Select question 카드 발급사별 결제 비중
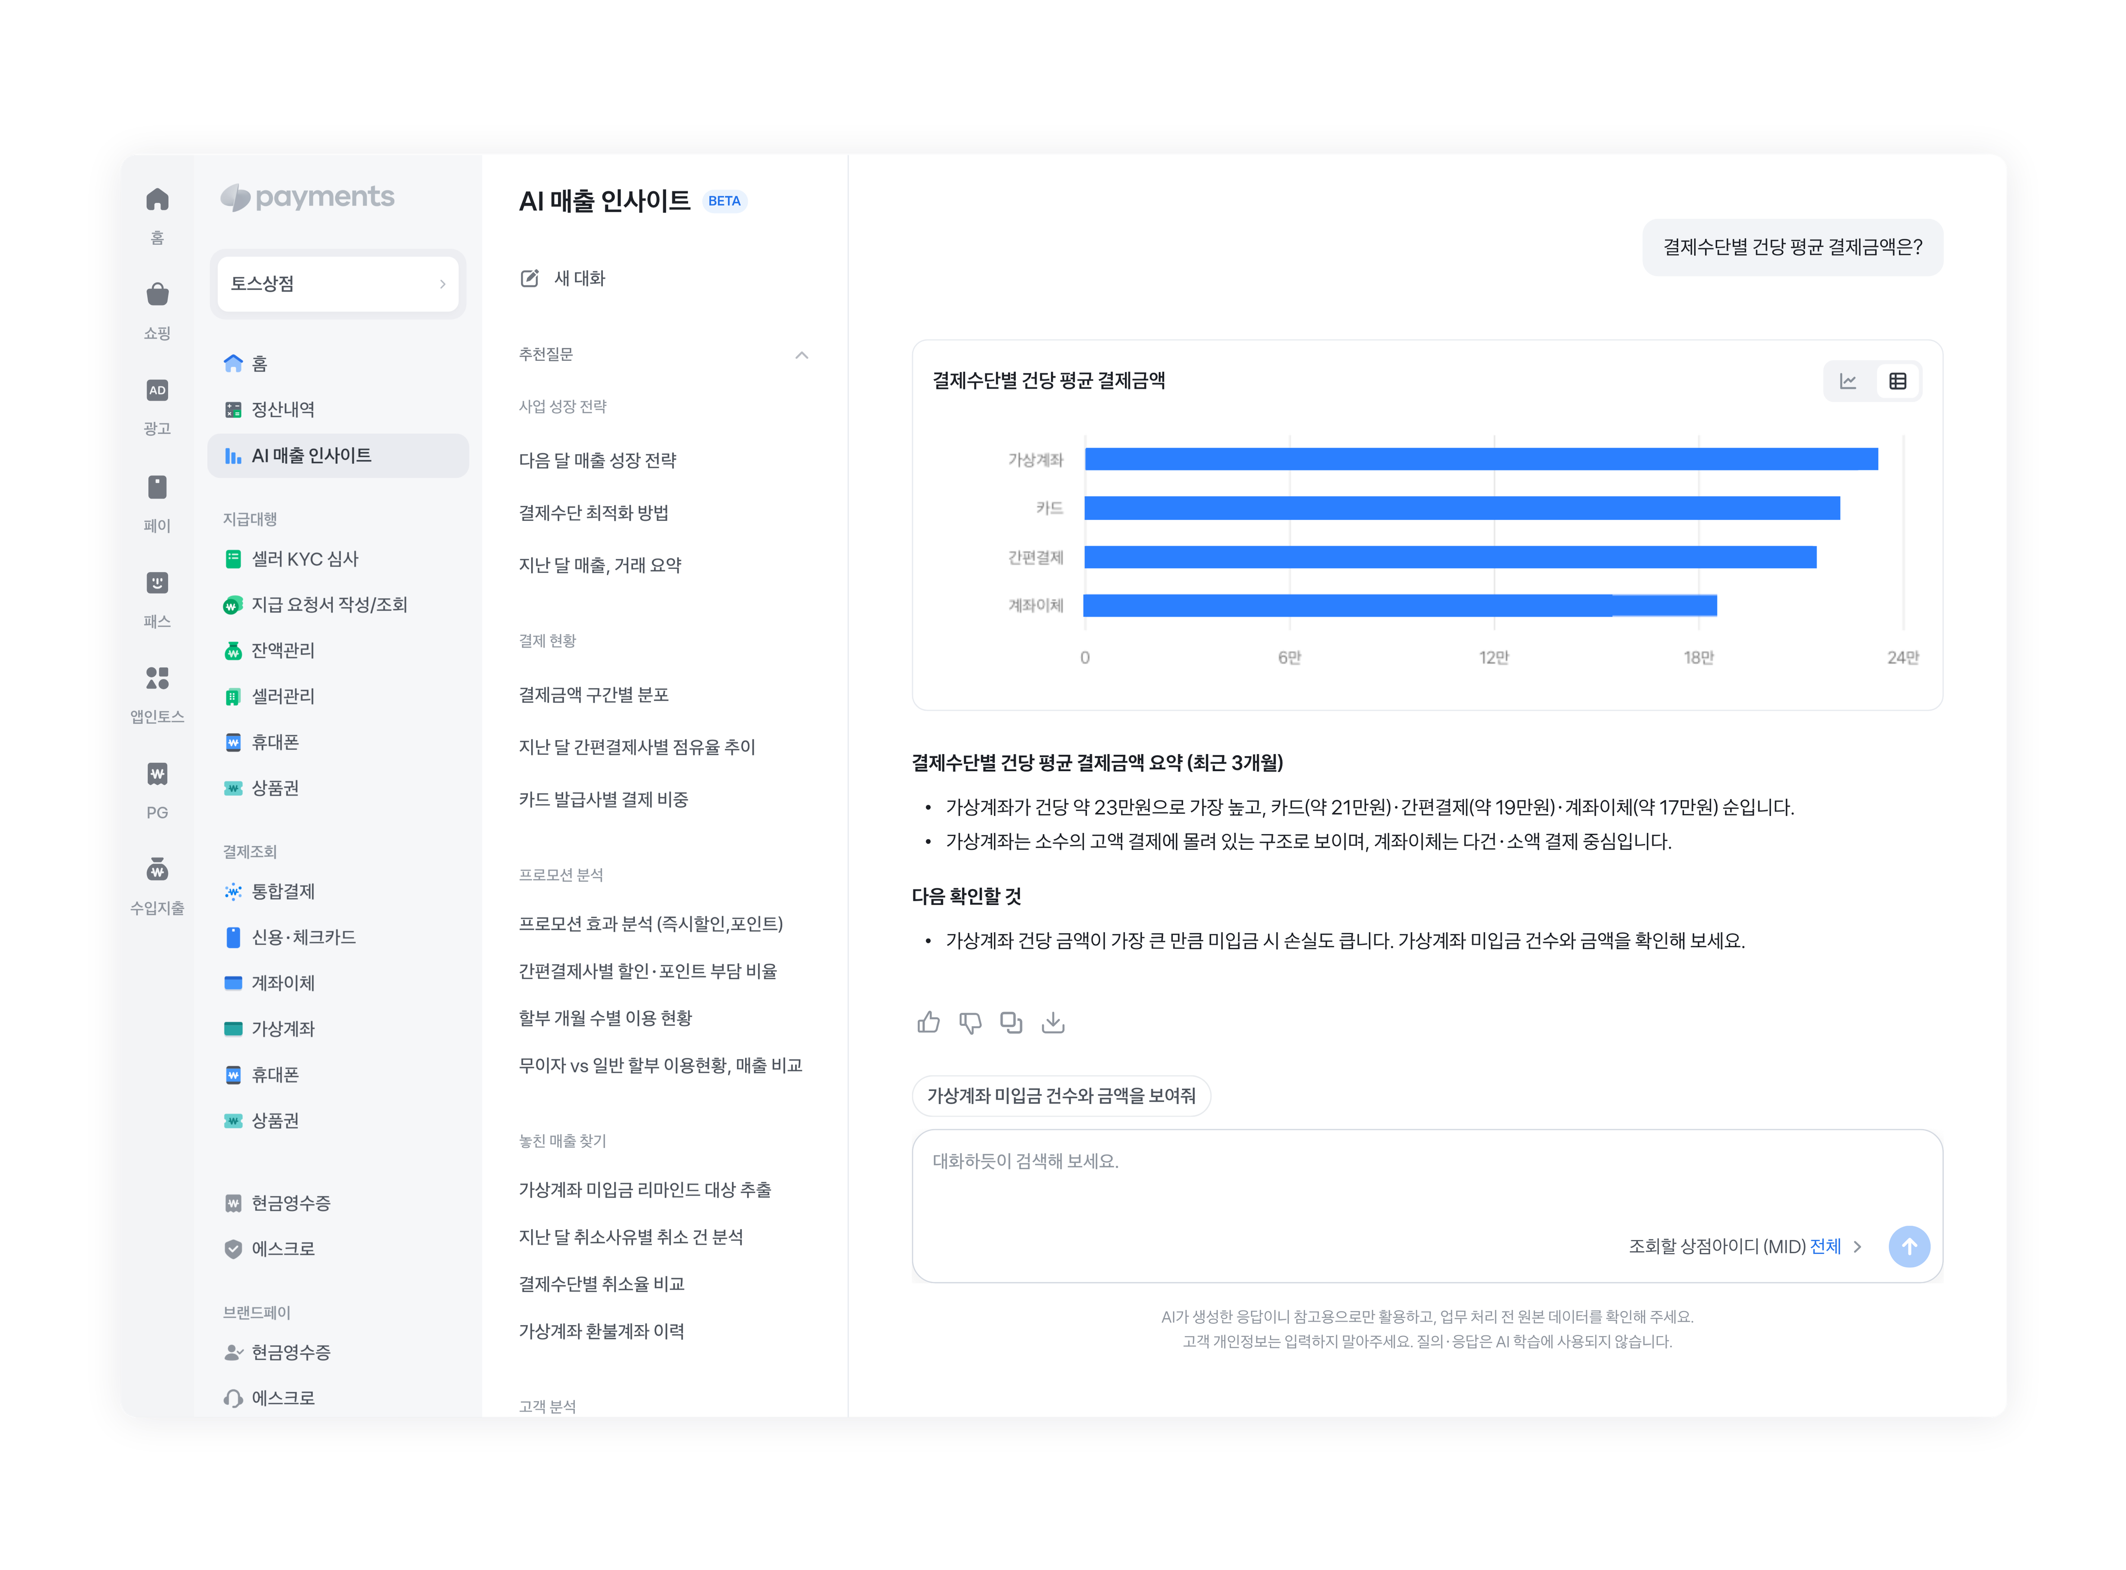Screen dimensions: 2126x1570 tap(603, 799)
